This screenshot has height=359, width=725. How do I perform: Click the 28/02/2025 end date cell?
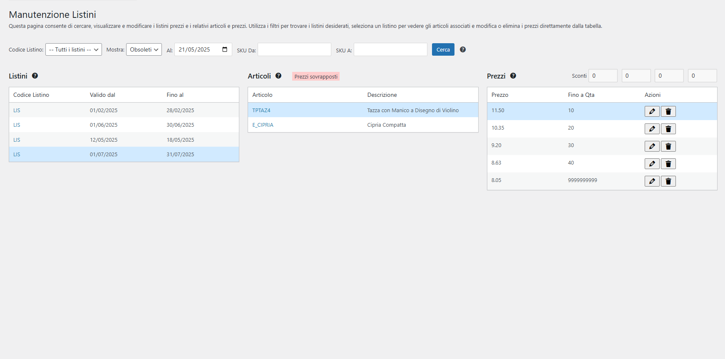[x=180, y=111]
